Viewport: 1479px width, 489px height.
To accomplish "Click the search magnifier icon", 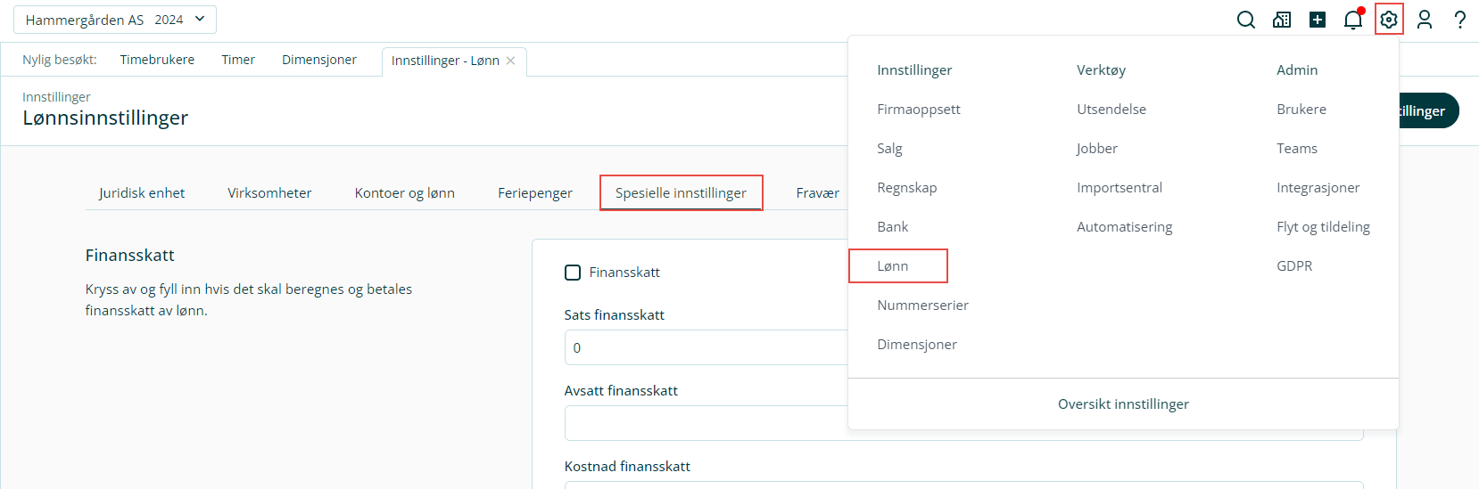I will point(1246,20).
